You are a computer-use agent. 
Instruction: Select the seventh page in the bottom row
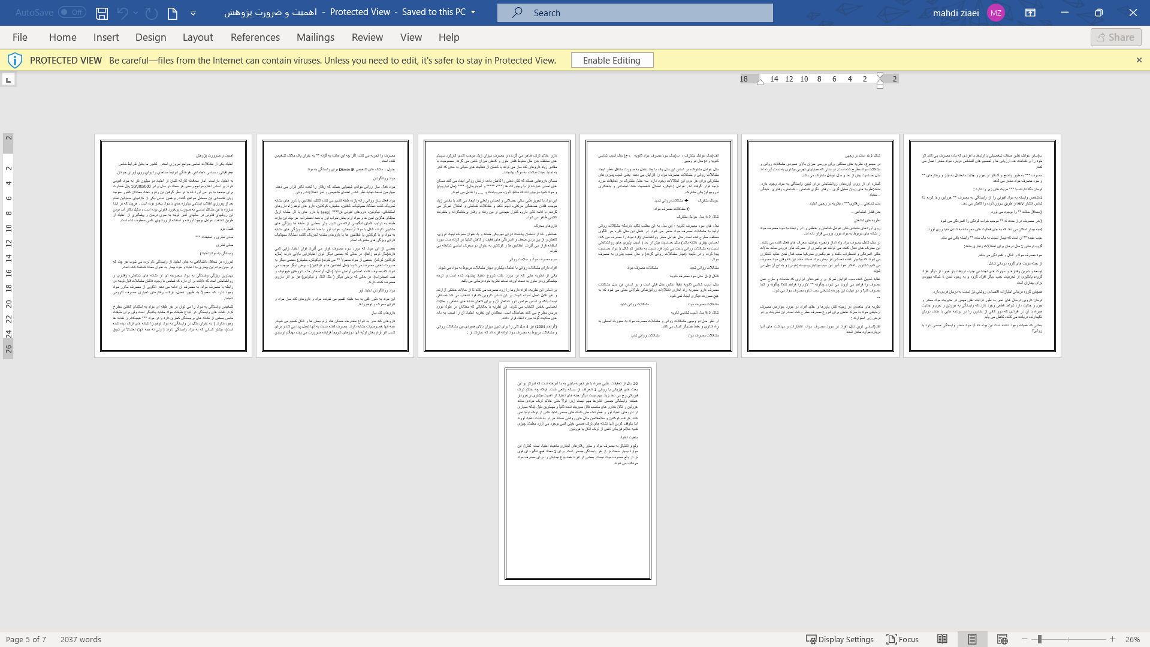coord(578,474)
